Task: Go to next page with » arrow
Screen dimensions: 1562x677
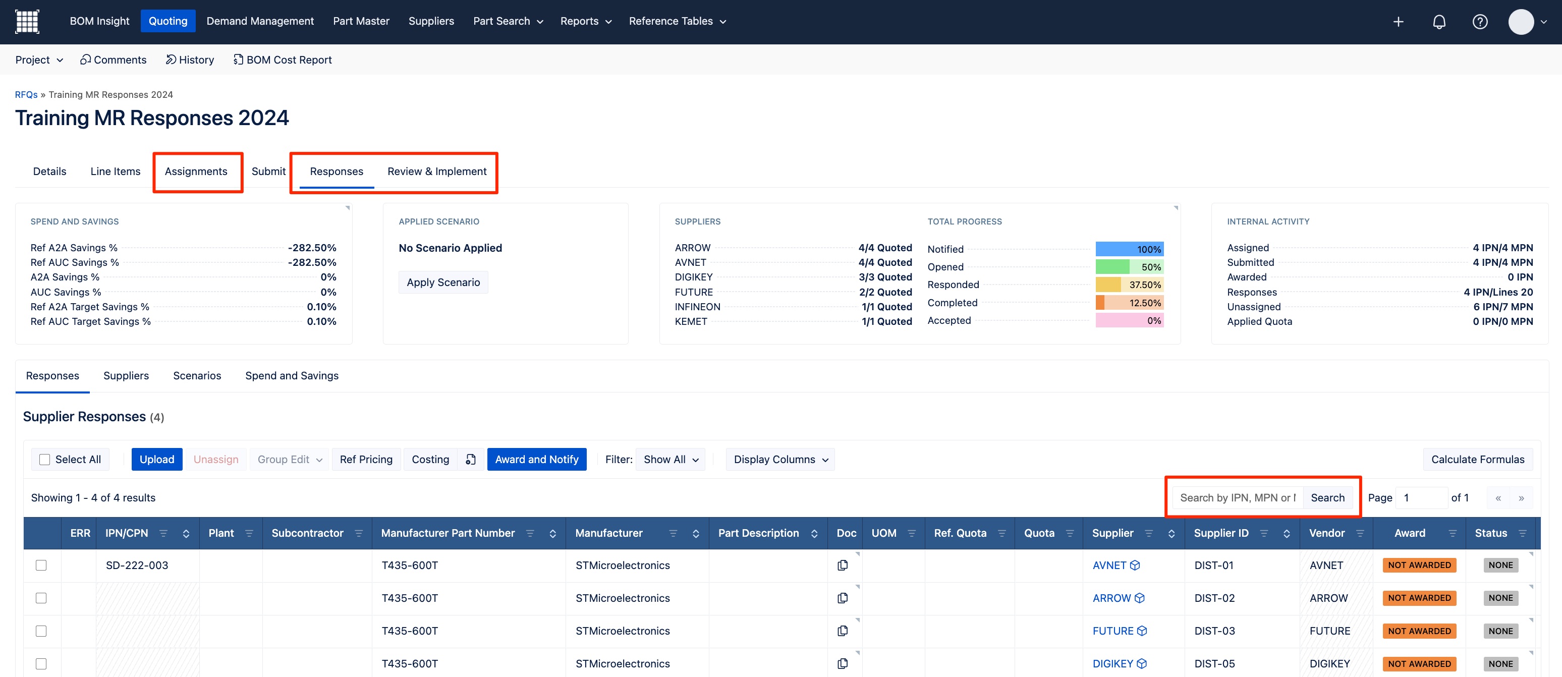Action: (1521, 497)
